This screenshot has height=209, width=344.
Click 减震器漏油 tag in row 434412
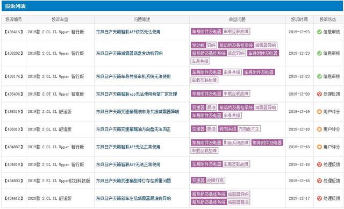(x=238, y=202)
